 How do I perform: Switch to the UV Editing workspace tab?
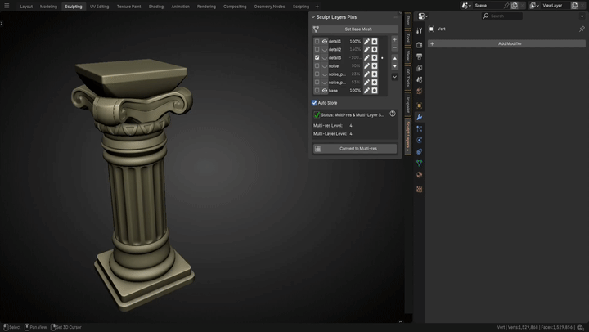coord(99,7)
